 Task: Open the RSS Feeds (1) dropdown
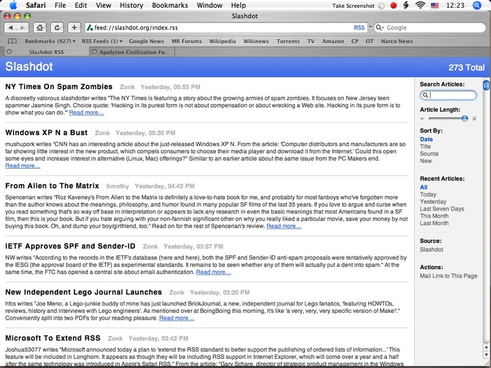pos(101,41)
